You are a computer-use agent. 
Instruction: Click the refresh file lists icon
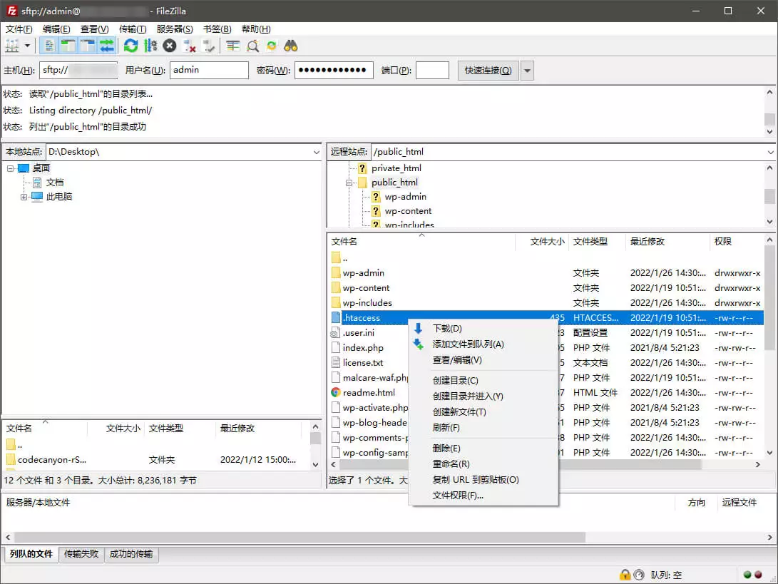130,46
